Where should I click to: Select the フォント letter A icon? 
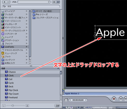point(3,44)
